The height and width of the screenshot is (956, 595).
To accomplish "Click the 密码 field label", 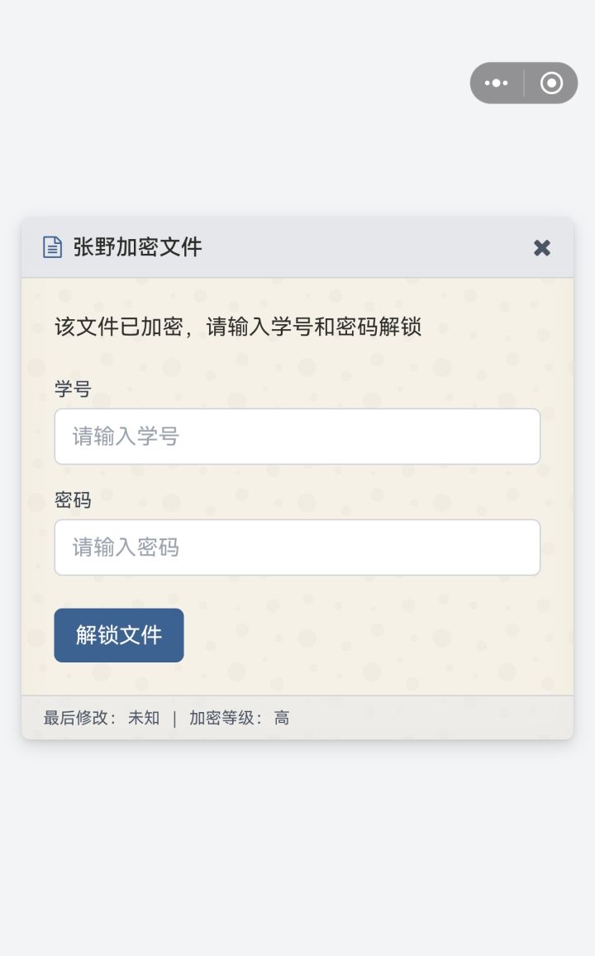I will coord(73,500).
